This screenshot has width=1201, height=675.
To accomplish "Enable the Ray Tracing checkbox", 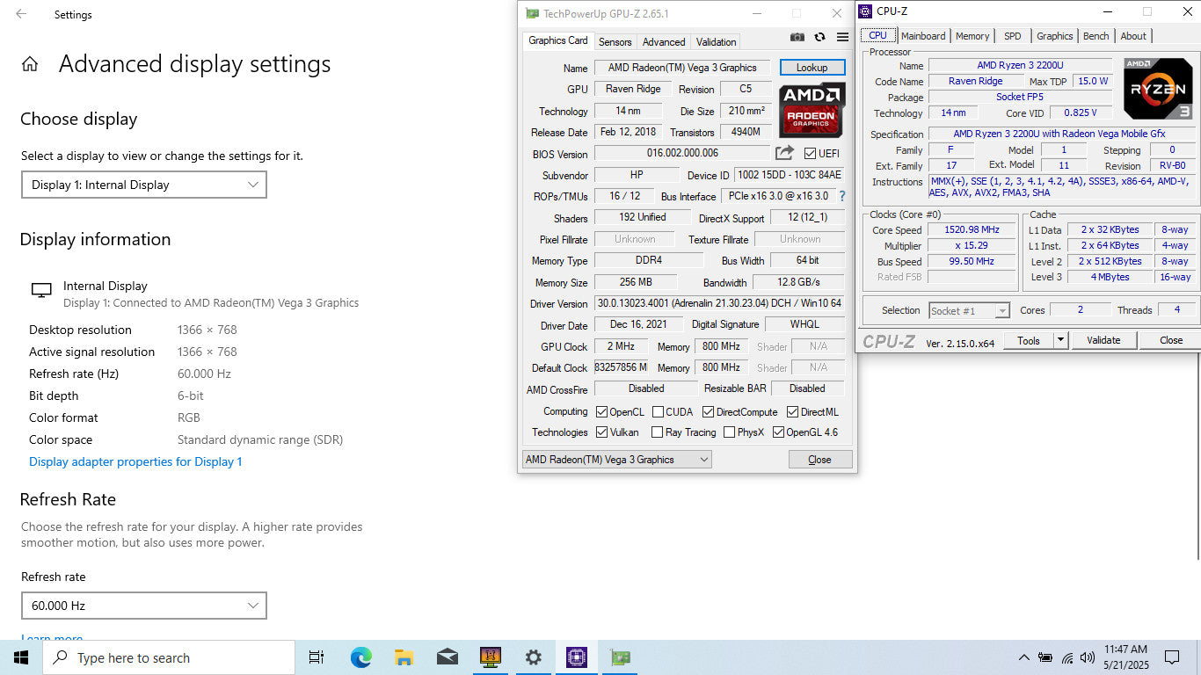I will (657, 432).
